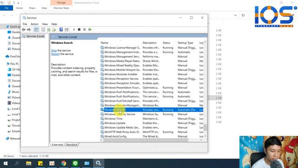Toggle Show/Hide Console Tree toolbar icon
298x168 pixels.
click(x=36, y=29)
